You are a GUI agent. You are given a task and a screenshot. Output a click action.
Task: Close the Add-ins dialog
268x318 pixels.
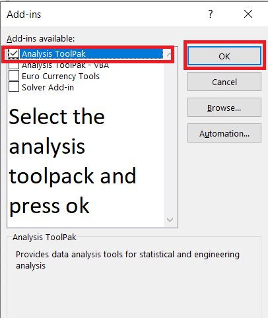[248, 14]
